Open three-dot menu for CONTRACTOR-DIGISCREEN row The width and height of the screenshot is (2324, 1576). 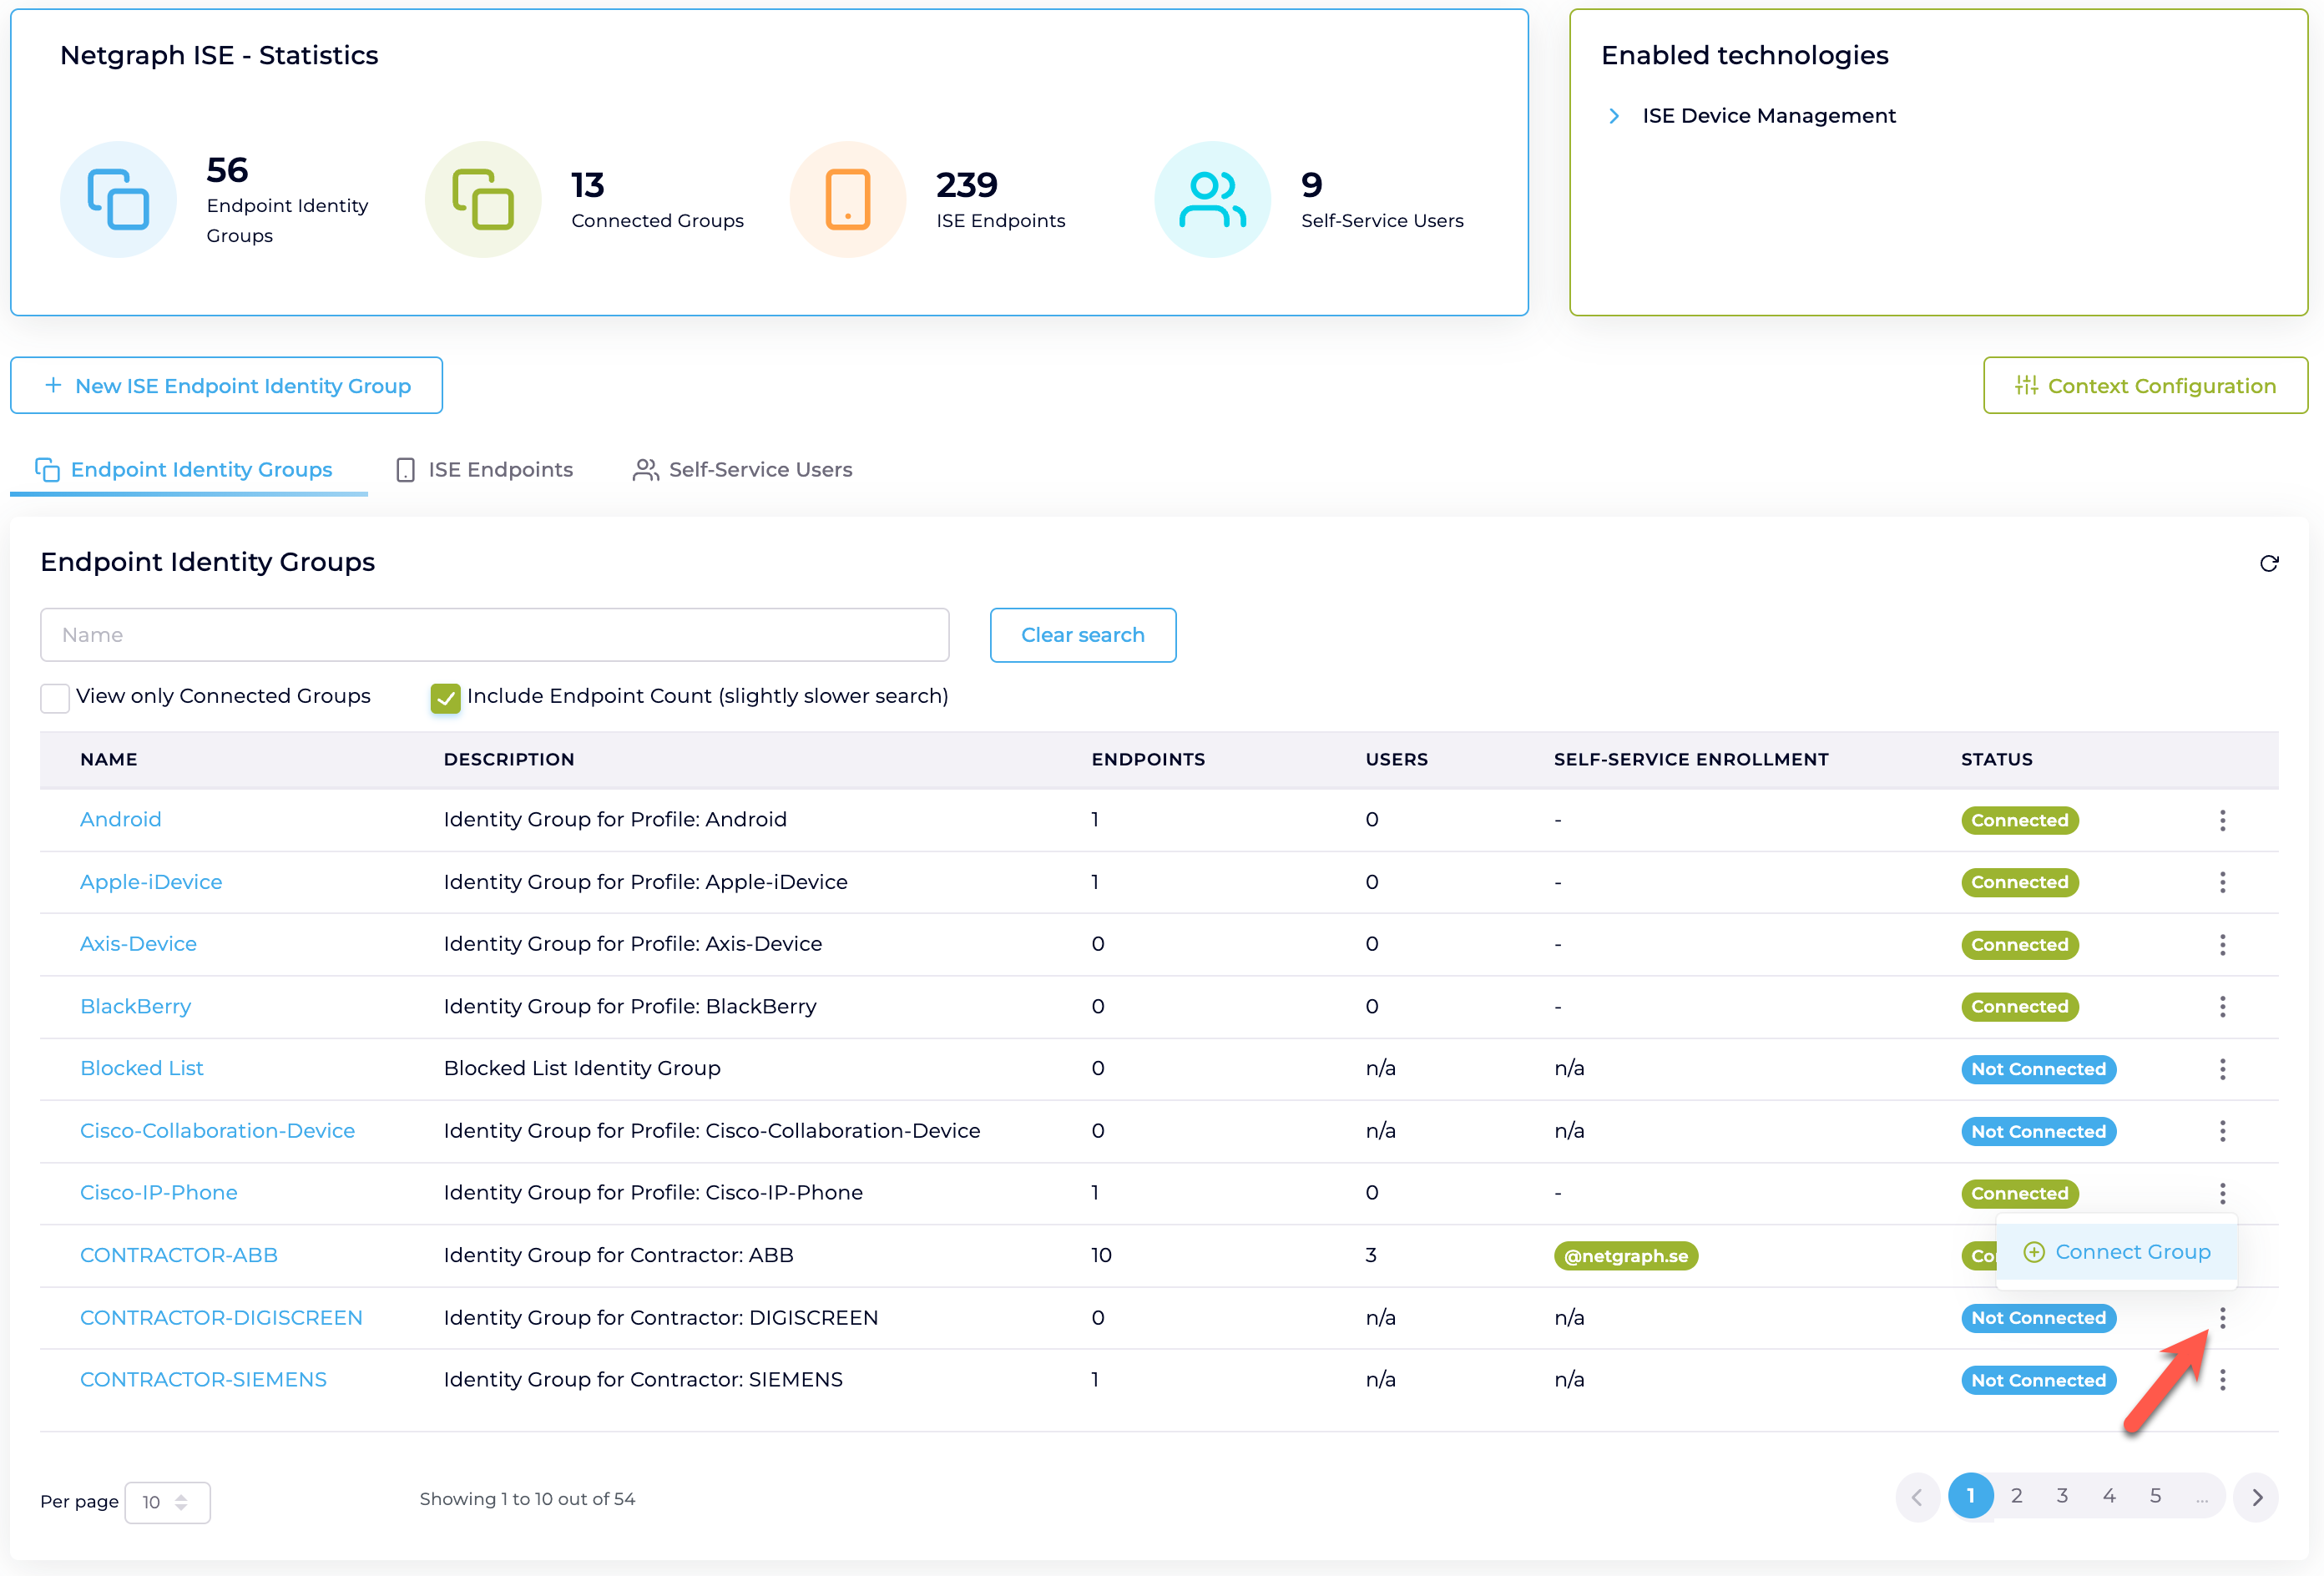(2222, 1317)
